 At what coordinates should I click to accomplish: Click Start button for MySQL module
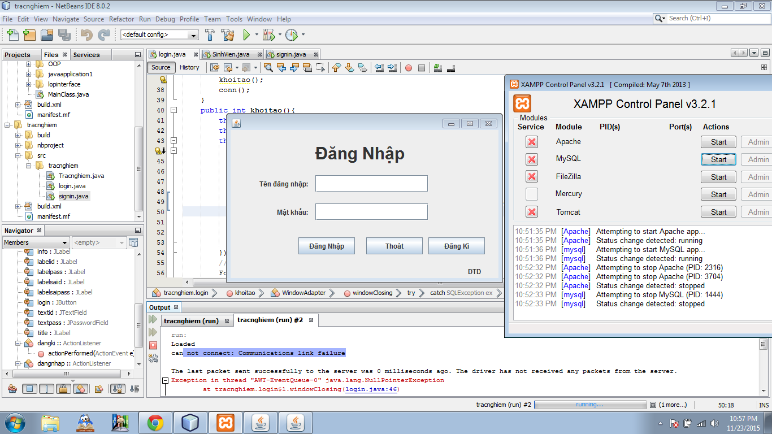[x=718, y=159]
